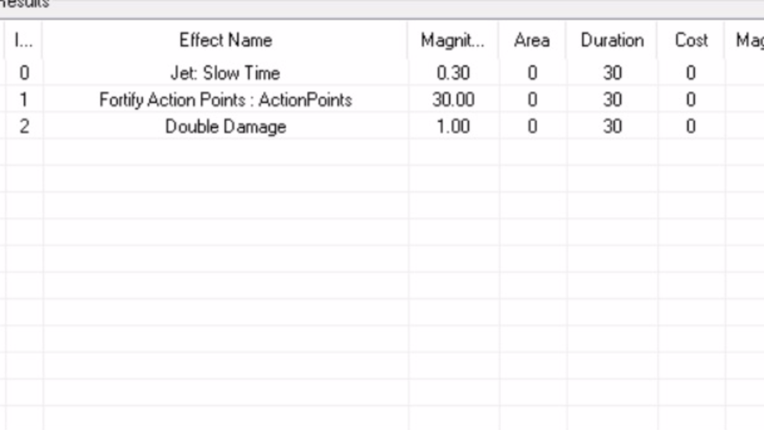Click the area cell of Fortify Action Points
Image resolution: width=764 pixels, height=430 pixels.
click(532, 100)
